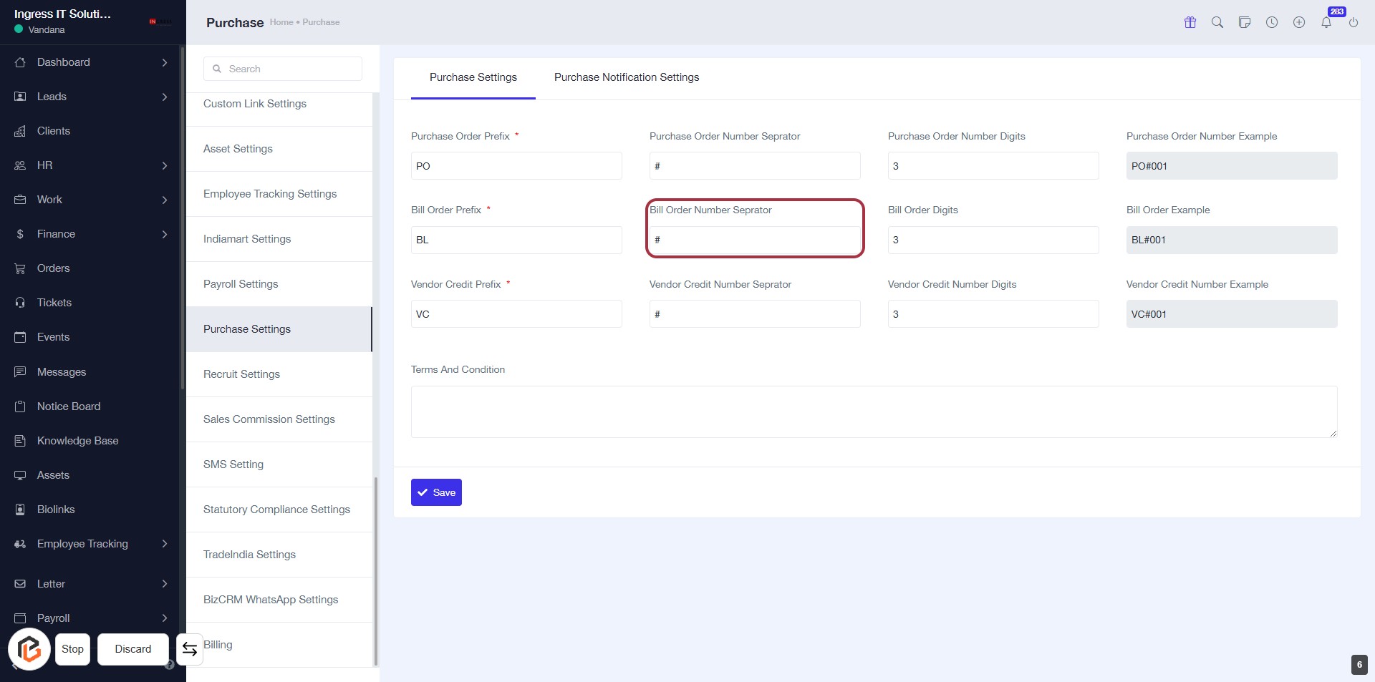The image size is (1375, 682).
Task: Focus the Purchase Order Prefix field
Action: [516, 166]
